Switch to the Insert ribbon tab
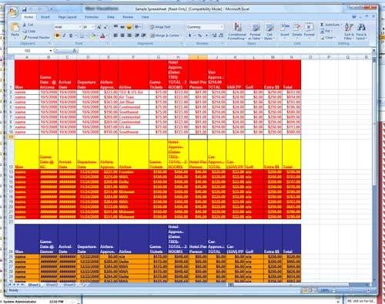 (45, 17)
